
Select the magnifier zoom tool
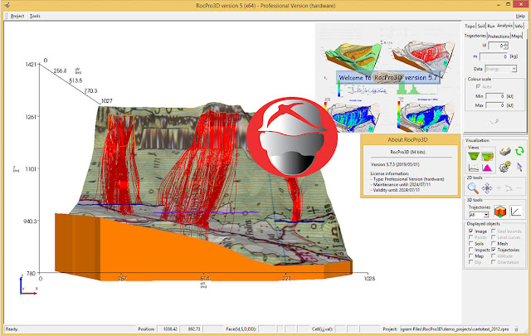pos(473,188)
